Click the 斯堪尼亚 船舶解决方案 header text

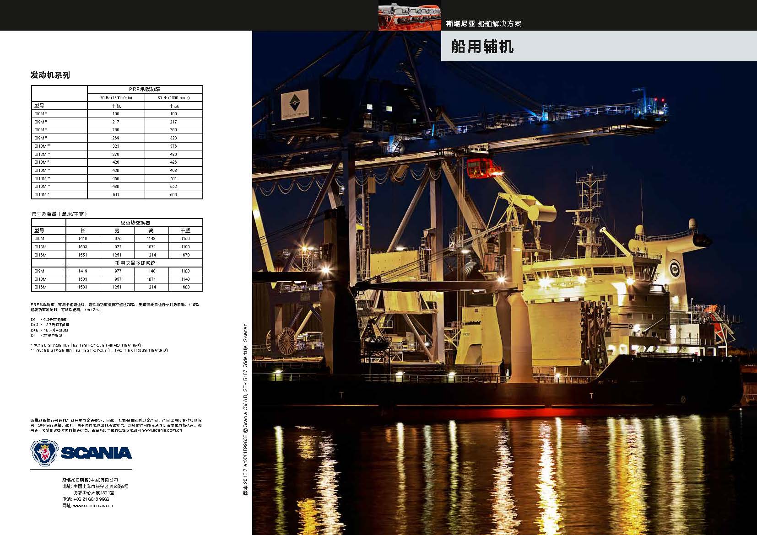pos(483,24)
